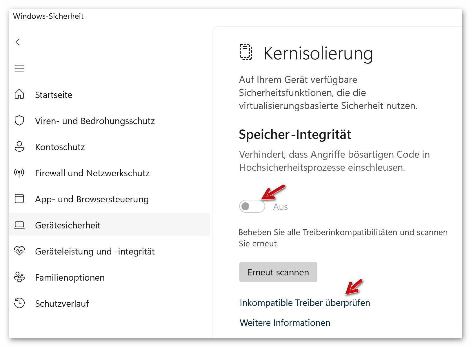The image size is (471, 347).
Task: Click the Speicher-Integrität section heading
Action: click(295, 135)
